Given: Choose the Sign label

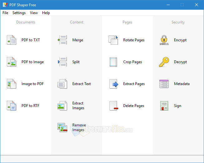Looking at the screenshot, I should pyautogui.click(x=177, y=106).
